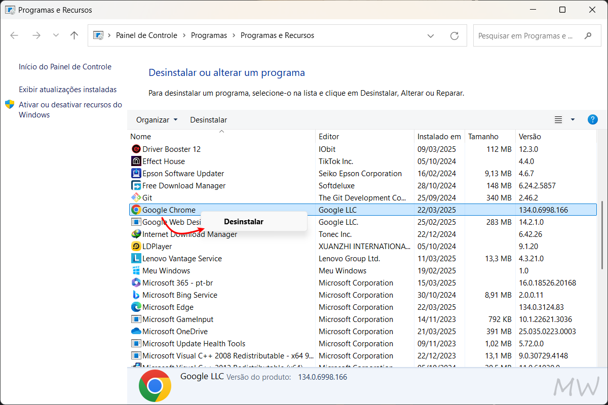Click the Internet Download Manager icon
The width and height of the screenshot is (608, 405).
(135, 234)
